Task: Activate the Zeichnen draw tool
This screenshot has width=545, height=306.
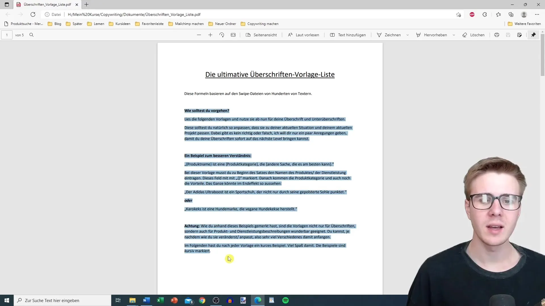Action: point(389,35)
